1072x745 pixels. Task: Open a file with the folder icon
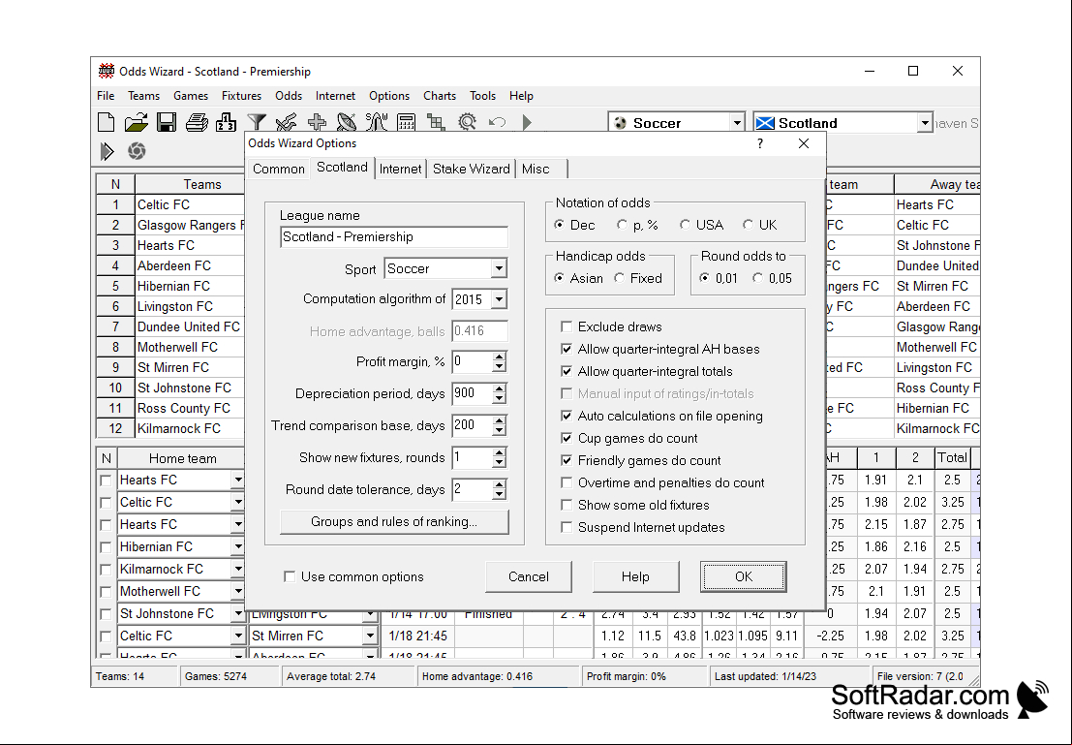point(136,122)
